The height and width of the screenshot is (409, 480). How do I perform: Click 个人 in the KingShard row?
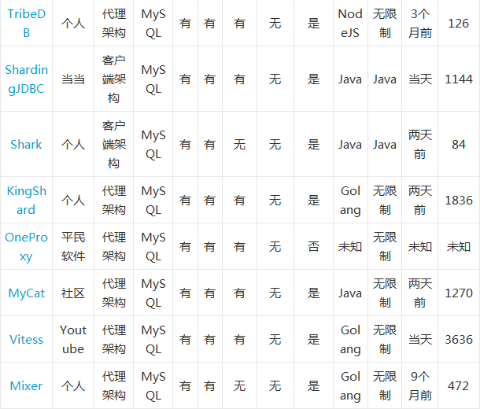73,201
